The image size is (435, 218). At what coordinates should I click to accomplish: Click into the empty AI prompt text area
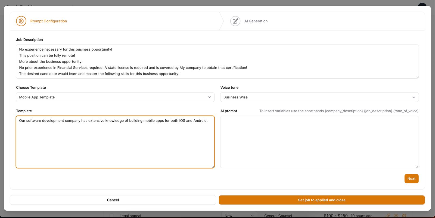pos(319,142)
